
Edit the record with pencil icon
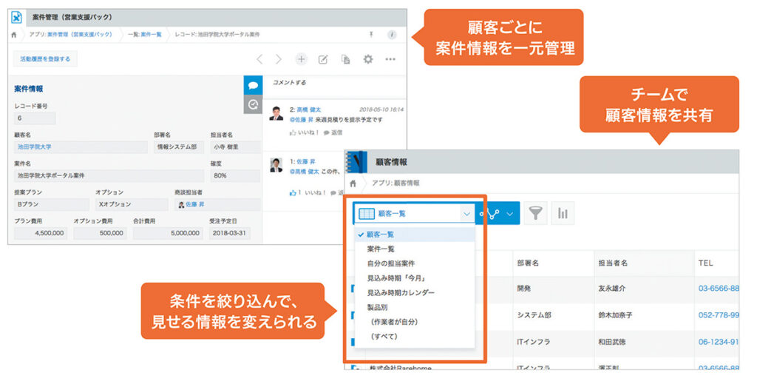[x=323, y=59]
